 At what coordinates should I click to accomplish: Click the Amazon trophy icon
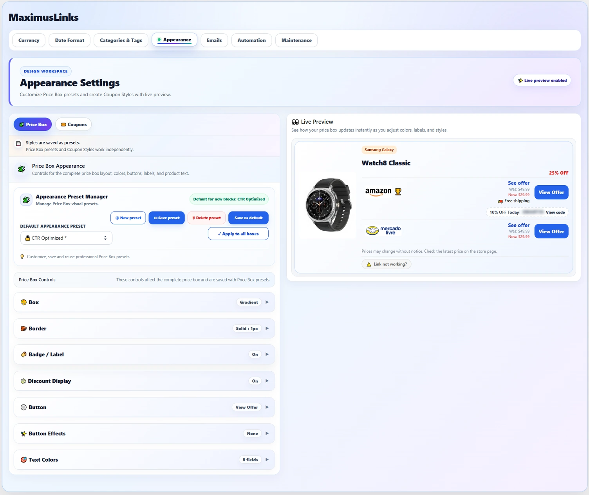coord(398,192)
